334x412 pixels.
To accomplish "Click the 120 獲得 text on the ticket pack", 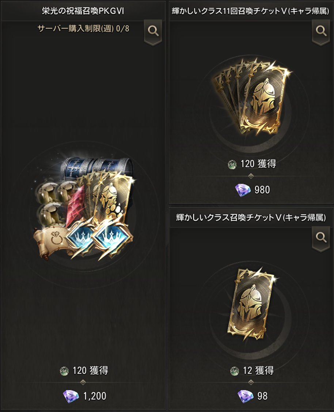I will [258, 164].
